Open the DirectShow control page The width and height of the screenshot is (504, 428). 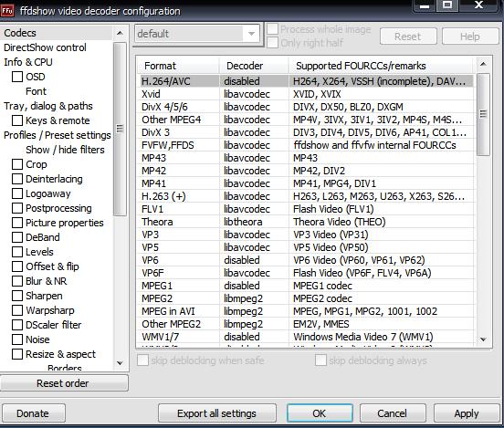45,47
